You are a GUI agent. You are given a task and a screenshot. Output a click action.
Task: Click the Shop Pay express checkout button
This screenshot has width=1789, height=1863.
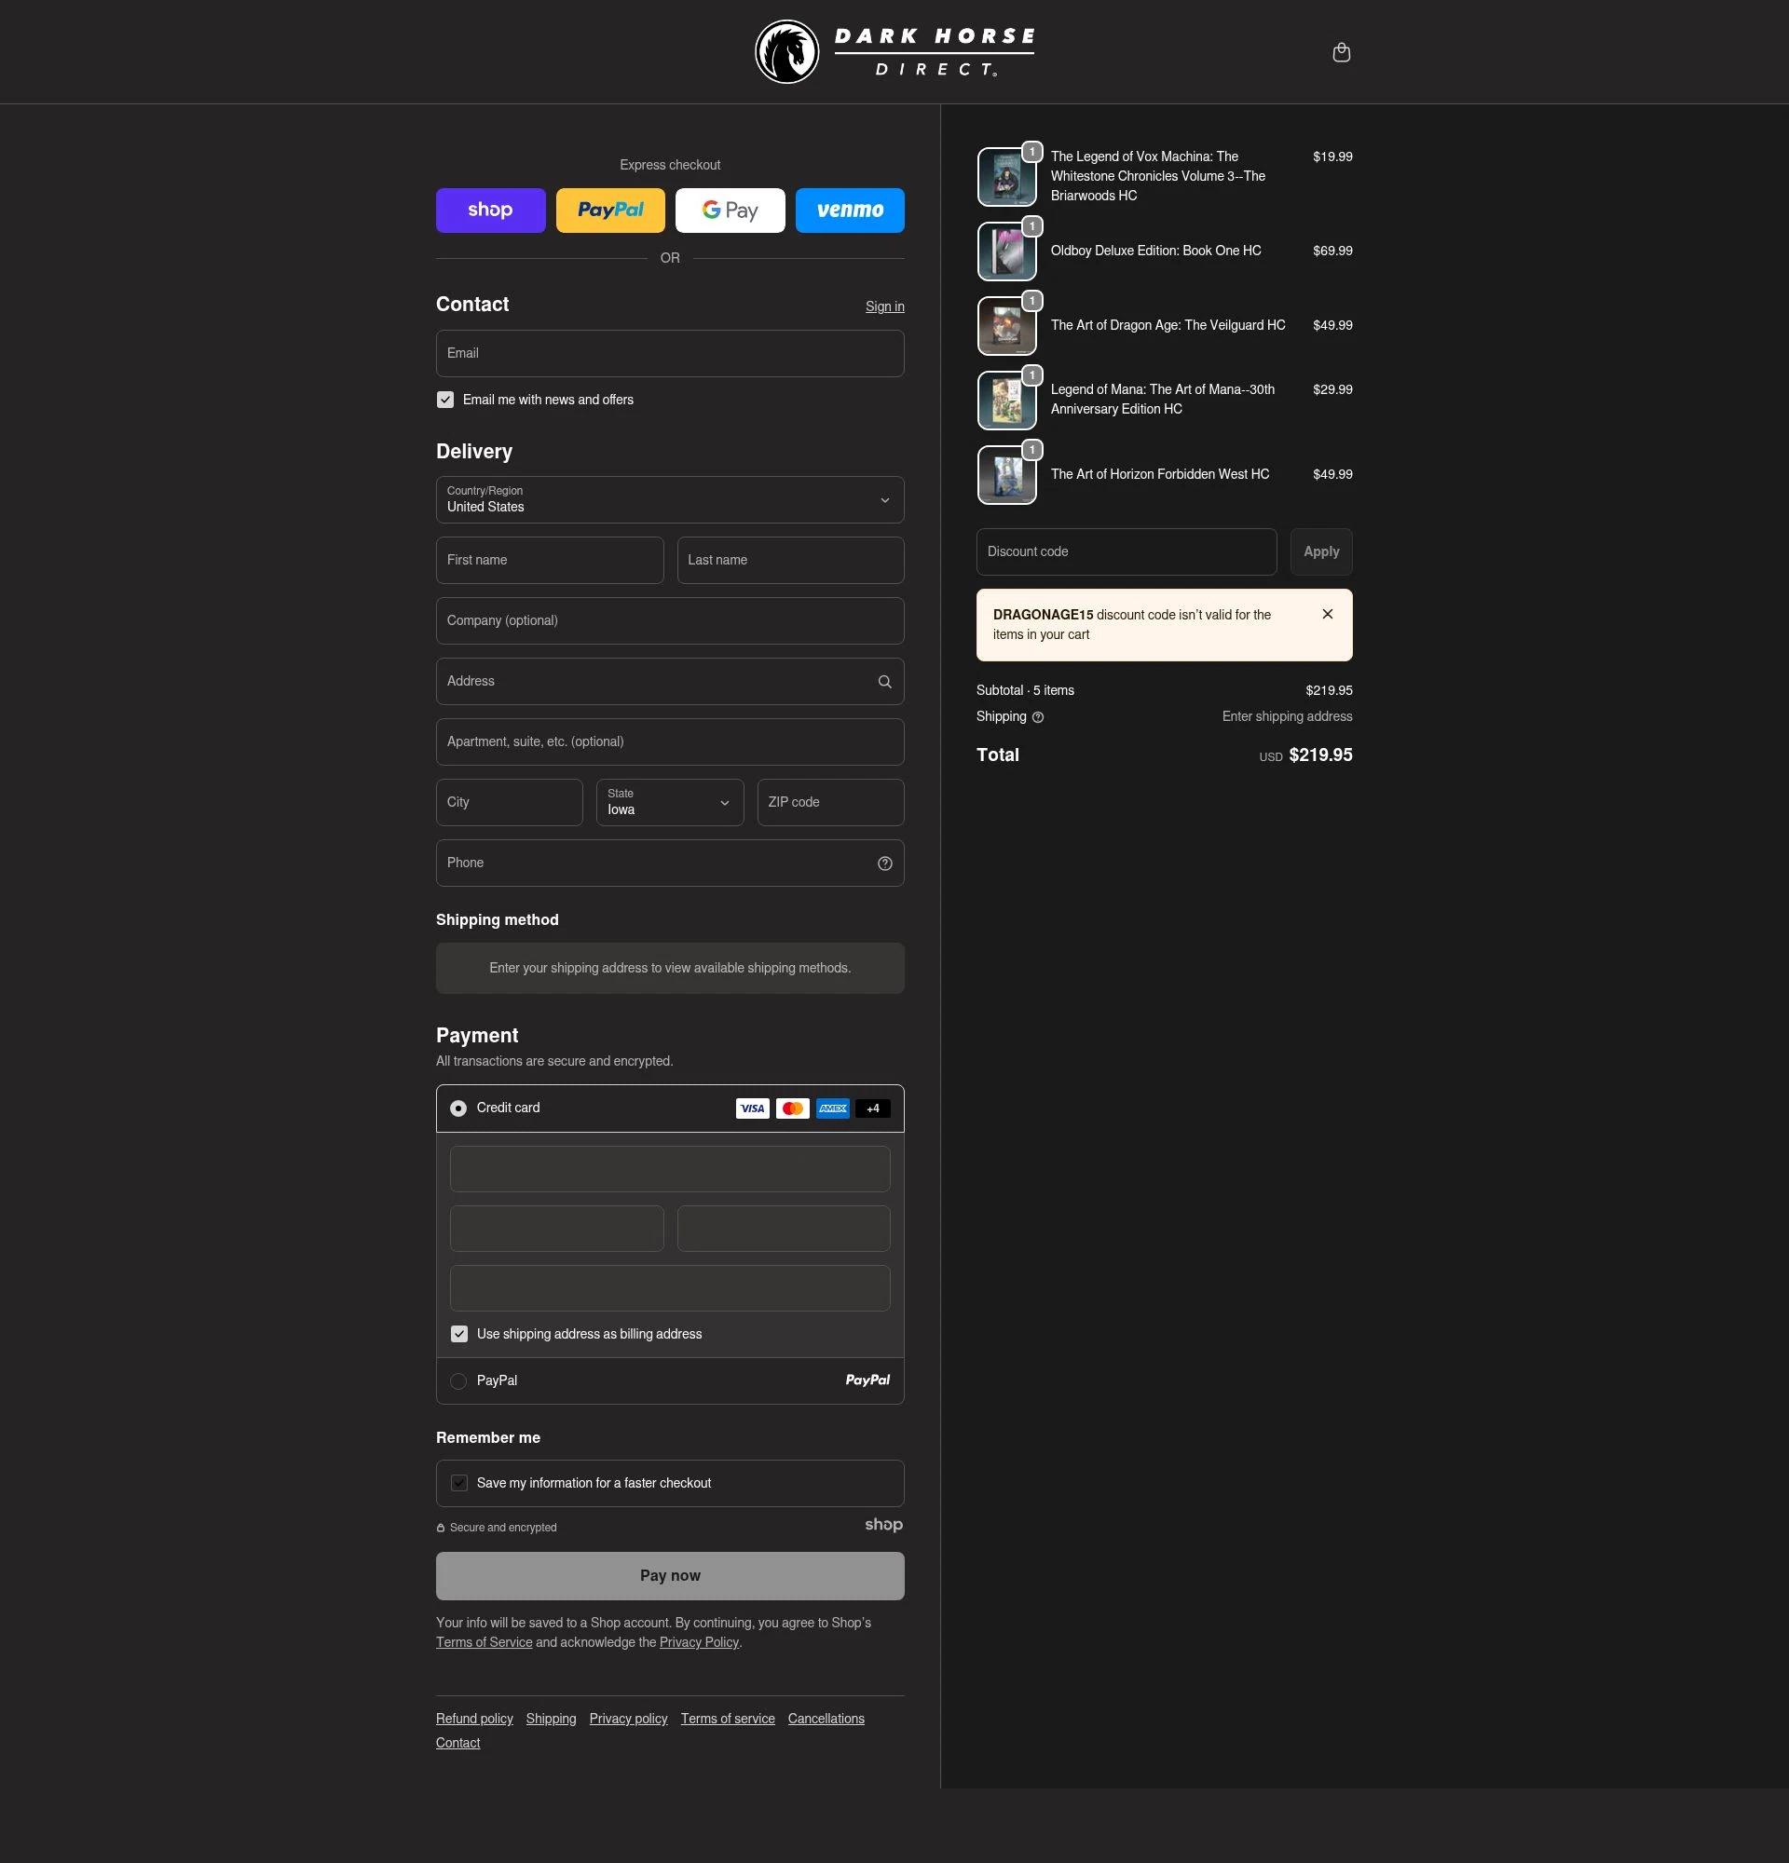coord(490,211)
